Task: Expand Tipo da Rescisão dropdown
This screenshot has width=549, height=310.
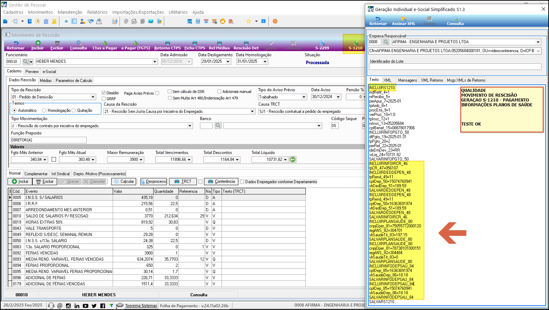Action: 93,97
